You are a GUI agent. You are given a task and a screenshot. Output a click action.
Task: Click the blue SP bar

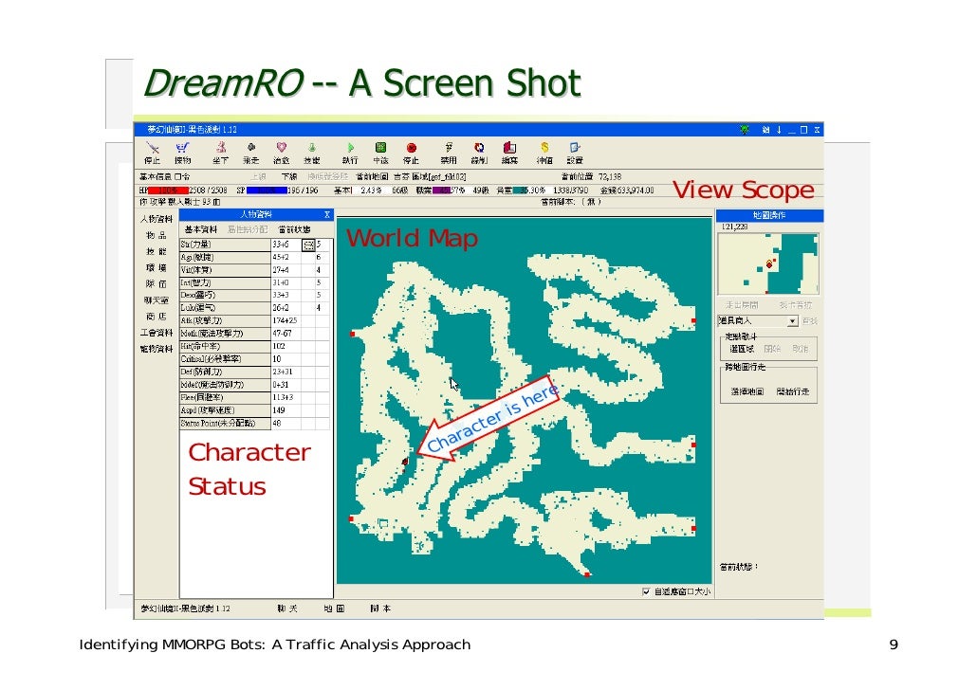point(267,190)
